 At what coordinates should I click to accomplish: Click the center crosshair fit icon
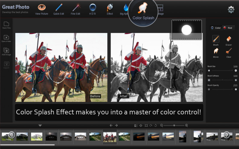(141, 125)
